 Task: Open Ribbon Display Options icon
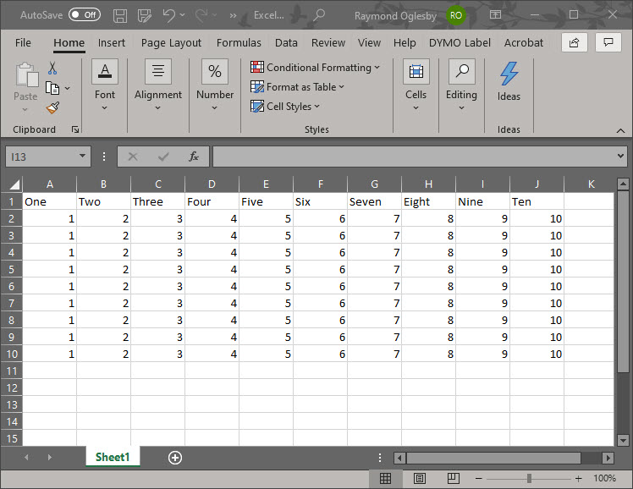click(x=495, y=15)
